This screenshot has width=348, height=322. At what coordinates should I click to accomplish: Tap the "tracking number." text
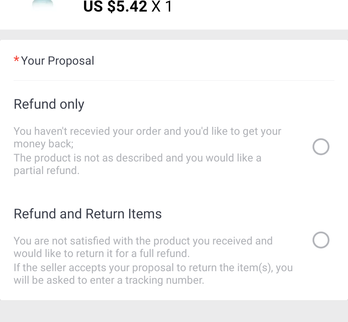(109, 280)
